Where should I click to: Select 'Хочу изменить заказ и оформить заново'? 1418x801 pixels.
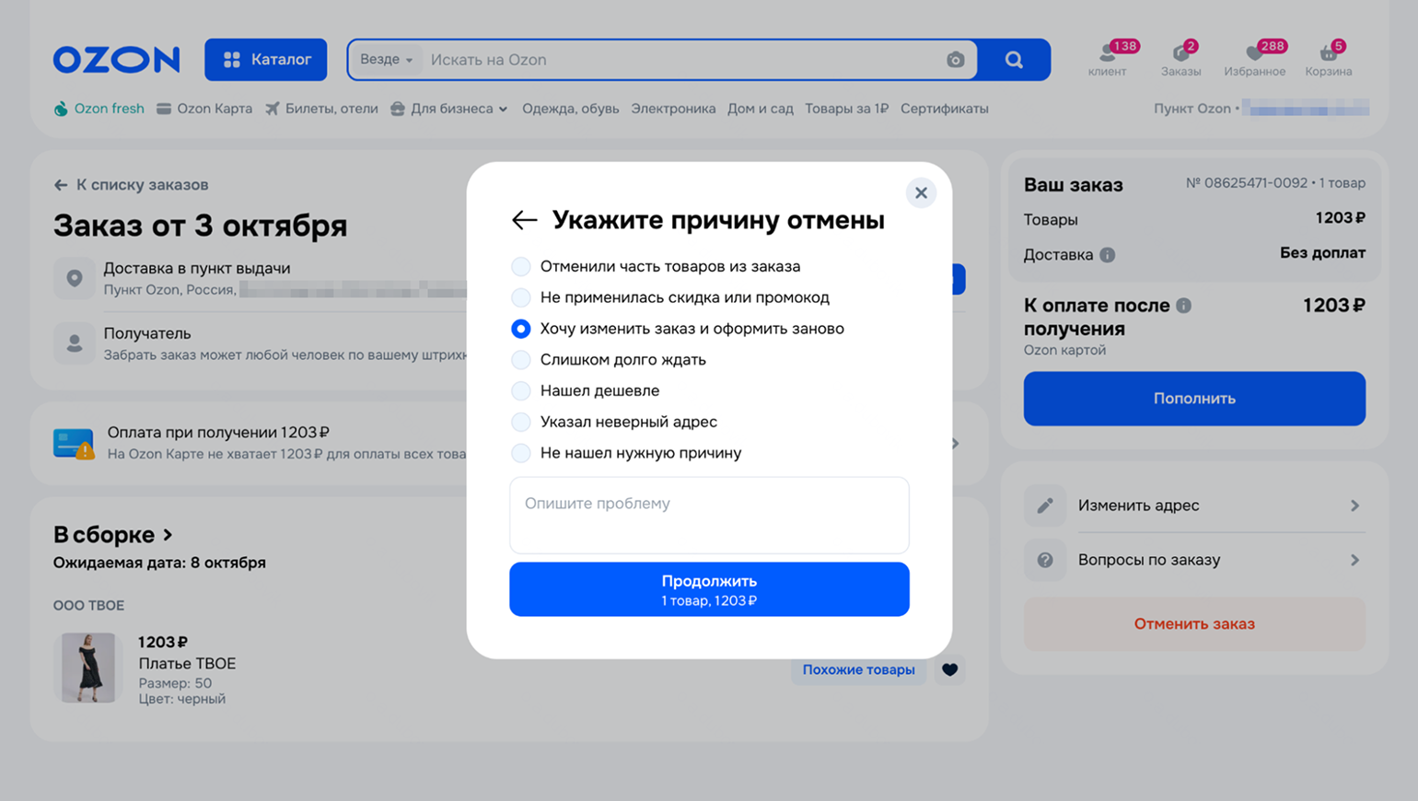(x=520, y=329)
